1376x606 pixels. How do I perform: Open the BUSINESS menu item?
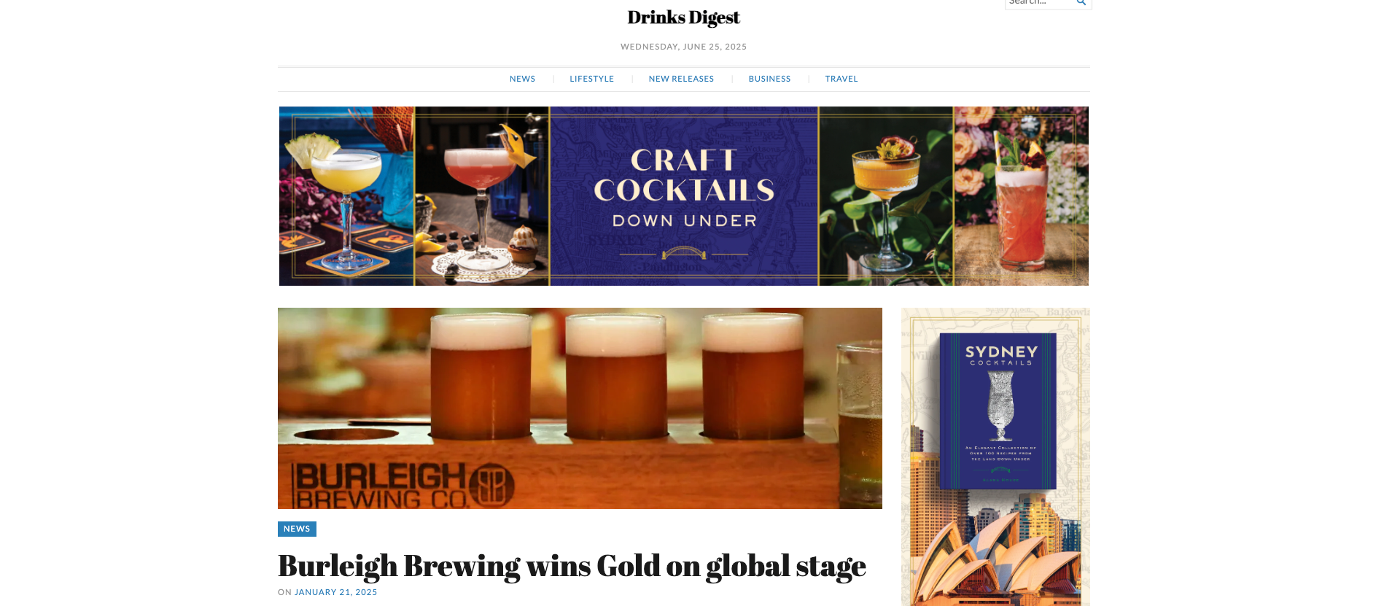769,79
